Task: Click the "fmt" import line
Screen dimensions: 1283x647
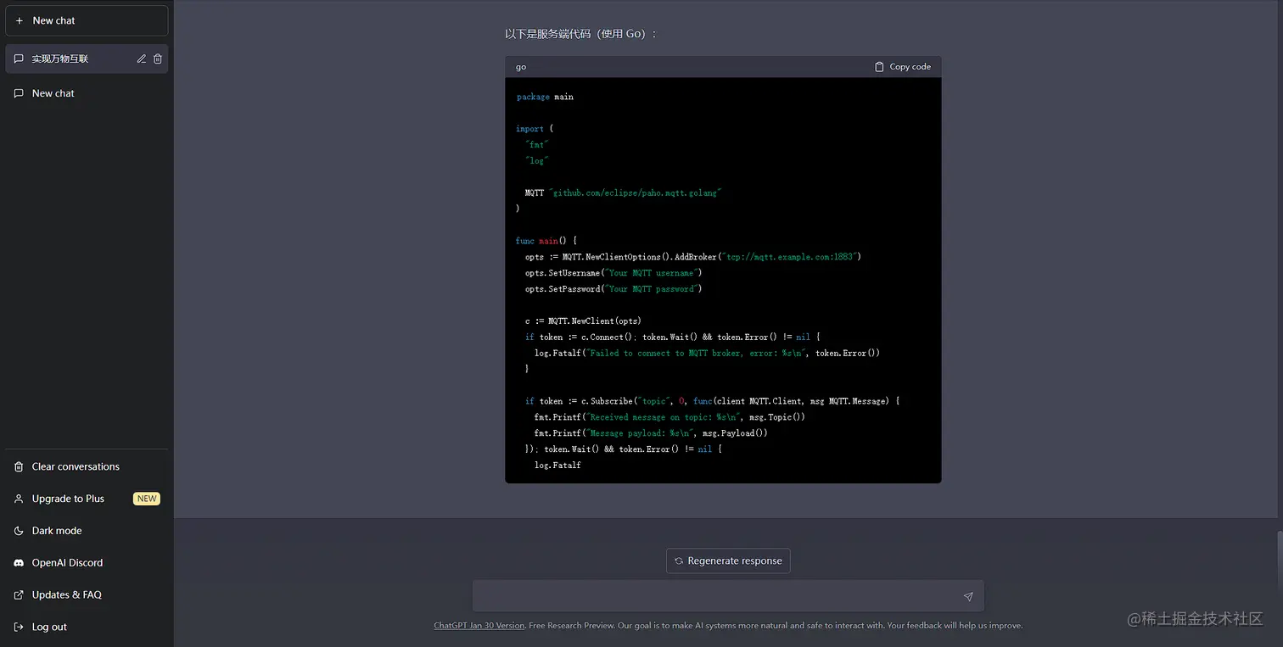Action: coord(537,145)
